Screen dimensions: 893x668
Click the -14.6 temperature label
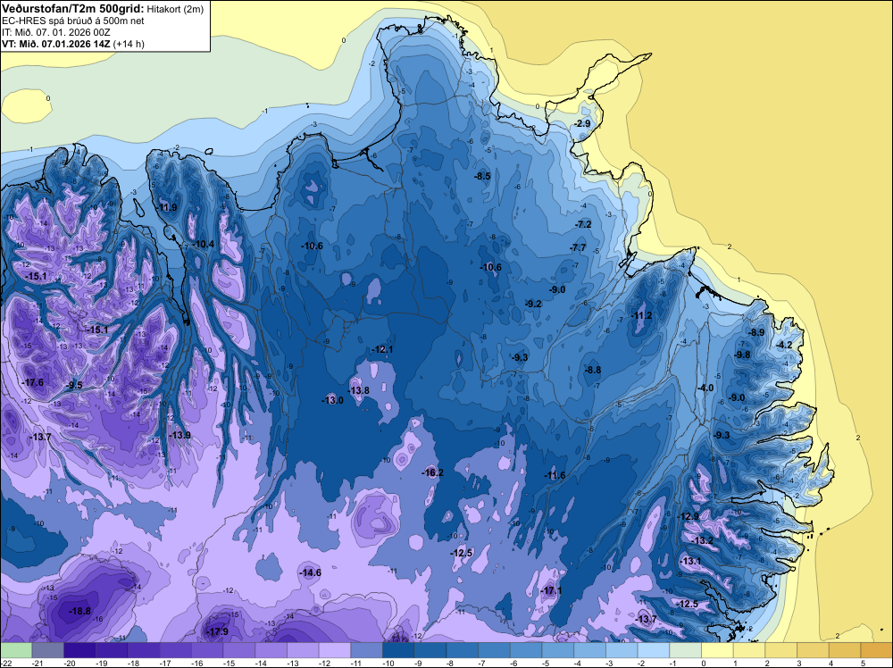311,573
